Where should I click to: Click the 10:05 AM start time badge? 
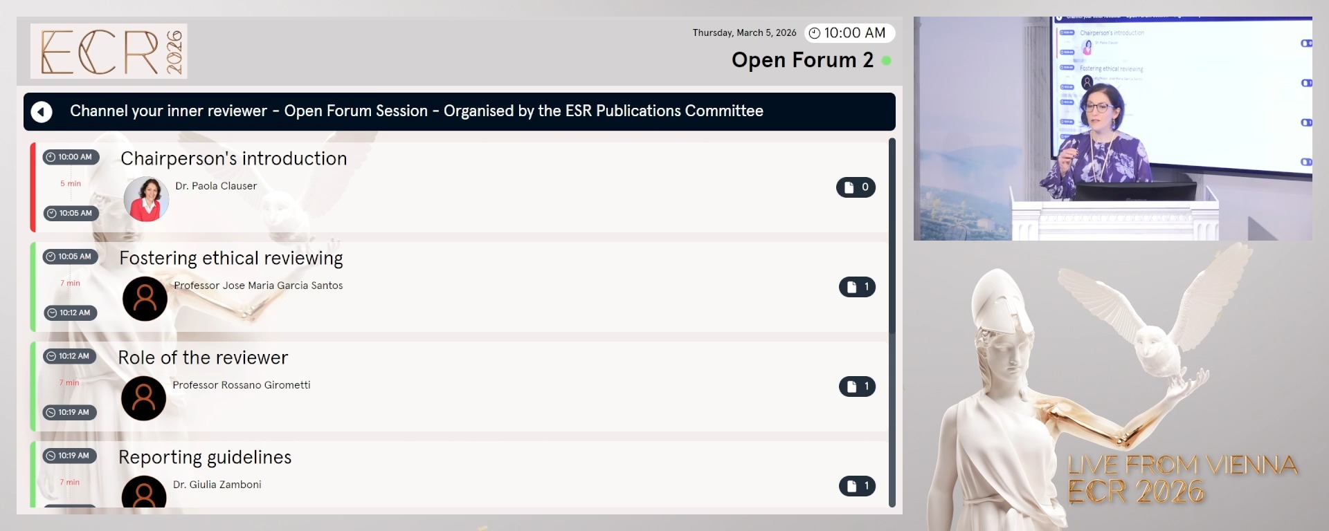(x=71, y=257)
